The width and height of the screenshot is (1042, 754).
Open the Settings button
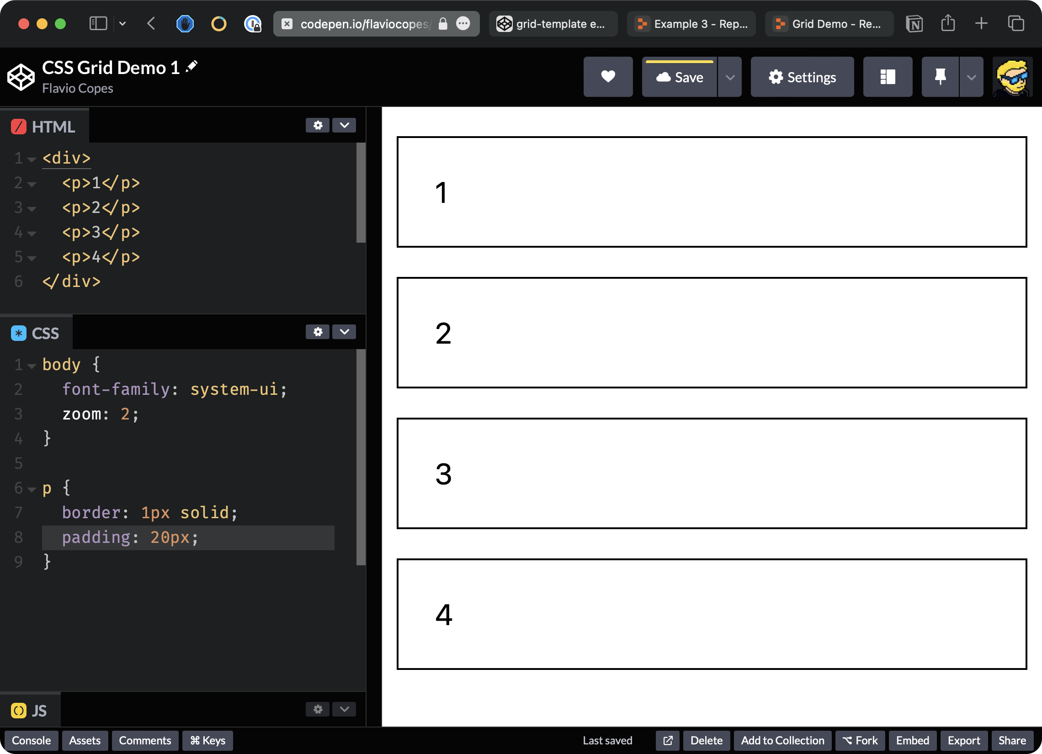802,77
